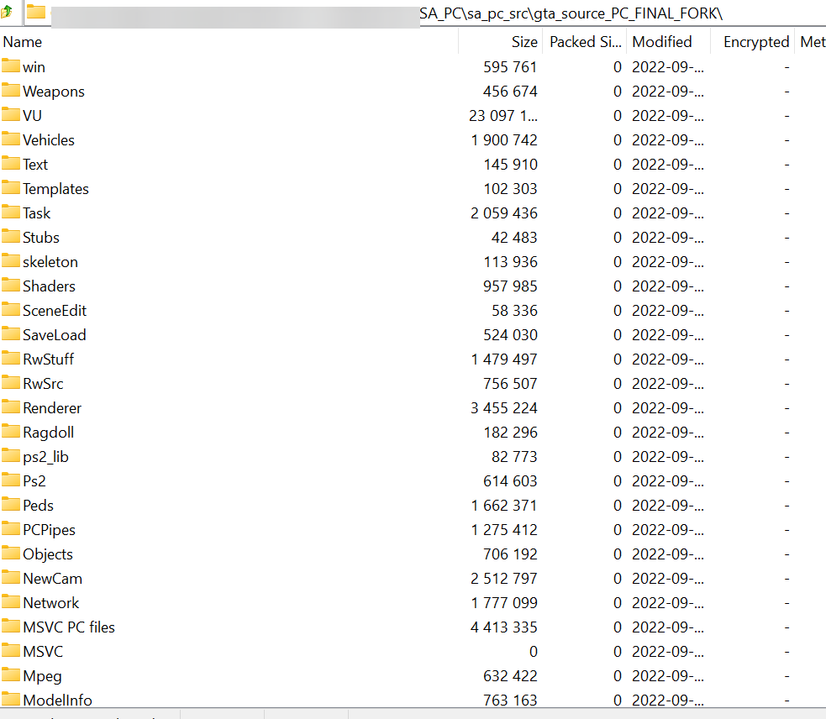Sort by Name column header
Screen dimensions: 826x719
[x=229, y=42]
